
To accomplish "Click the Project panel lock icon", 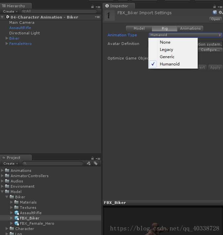I will (x=92, y=158).
